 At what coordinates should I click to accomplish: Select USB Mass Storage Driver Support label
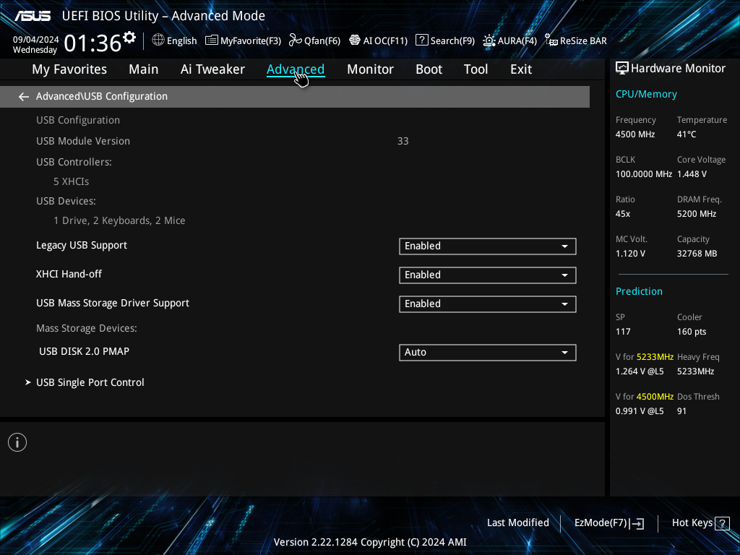[x=113, y=304]
